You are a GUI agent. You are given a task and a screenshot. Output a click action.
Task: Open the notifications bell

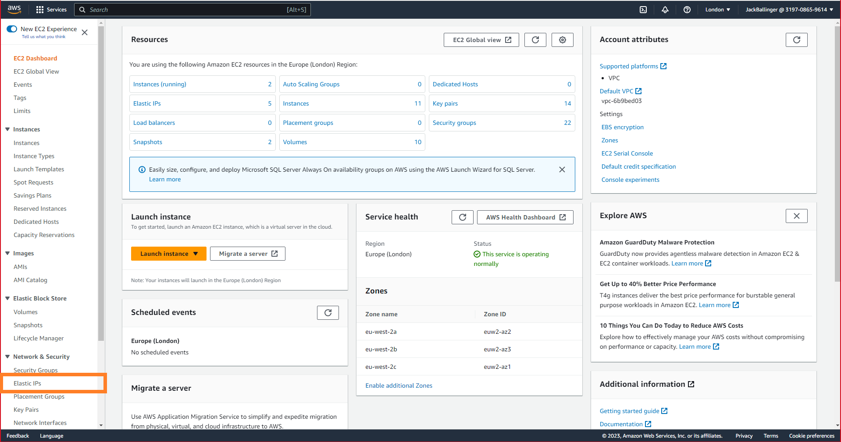[665, 10]
